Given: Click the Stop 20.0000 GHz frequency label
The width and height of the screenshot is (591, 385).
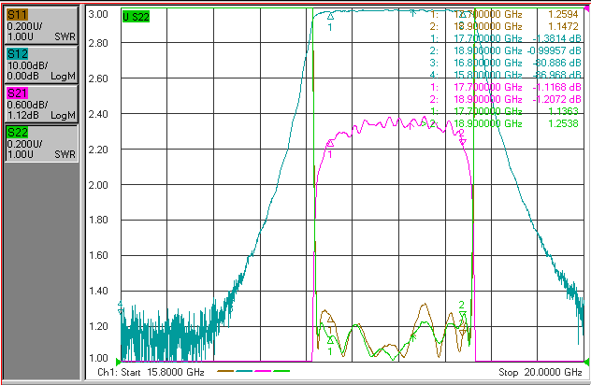Looking at the screenshot, I should click(x=541, y=372).
